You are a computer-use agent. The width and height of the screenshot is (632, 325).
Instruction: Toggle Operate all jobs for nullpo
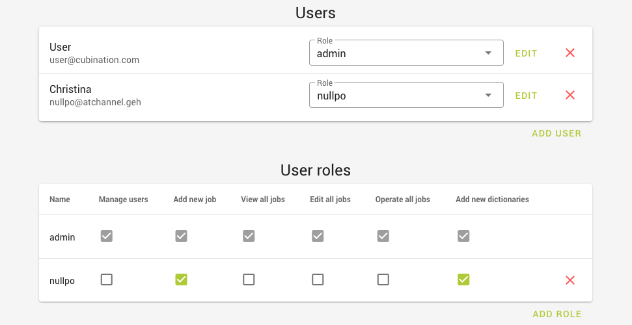(x=383, y=279)
